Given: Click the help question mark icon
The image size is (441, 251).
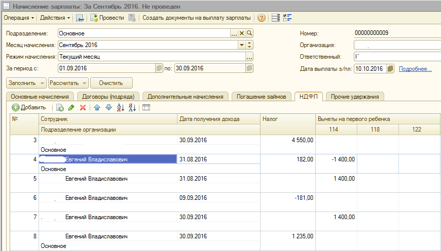Looking at the screenshot, I should click(x=262, y=18).
